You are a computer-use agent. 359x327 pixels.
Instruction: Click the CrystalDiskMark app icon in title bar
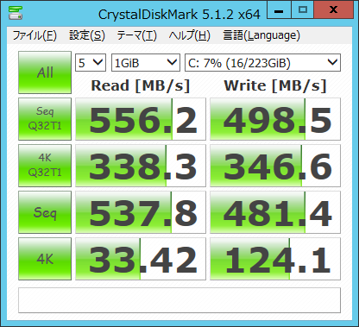16,13
